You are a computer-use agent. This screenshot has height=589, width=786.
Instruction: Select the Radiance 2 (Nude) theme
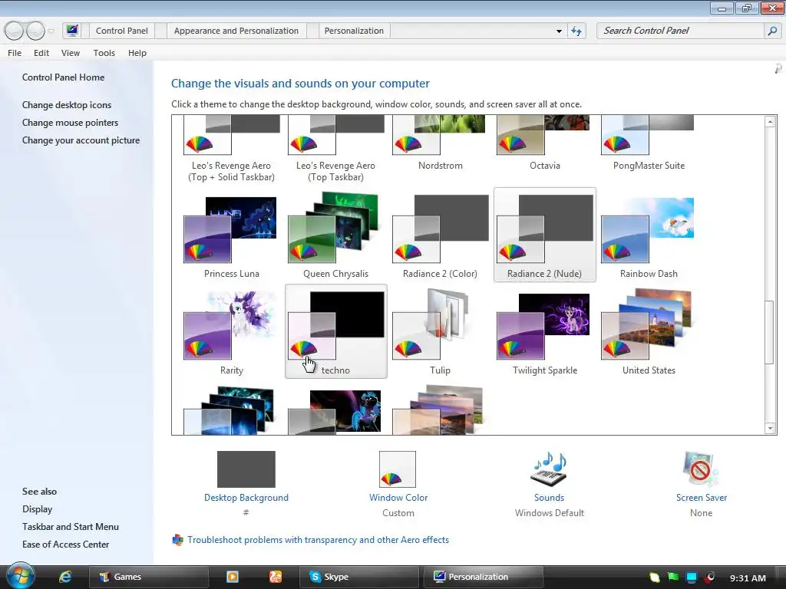tap(544, 235)
